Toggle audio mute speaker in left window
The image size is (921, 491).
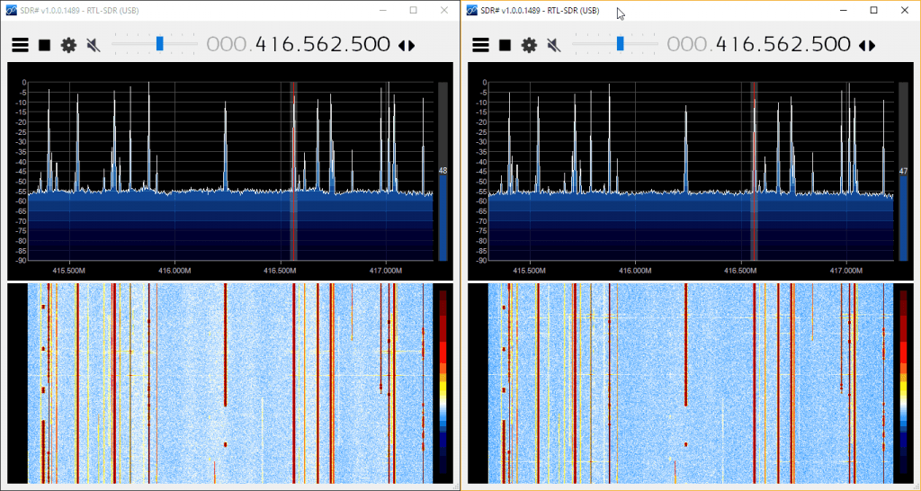pyautogui.click(x=93, y=45)
